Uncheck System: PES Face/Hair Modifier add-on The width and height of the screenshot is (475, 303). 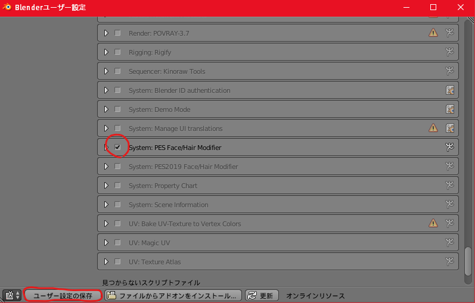[117, 147]
